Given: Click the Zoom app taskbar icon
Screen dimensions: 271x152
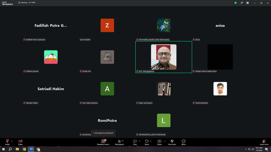Looking at the screenshot, I should pos(31,149).
